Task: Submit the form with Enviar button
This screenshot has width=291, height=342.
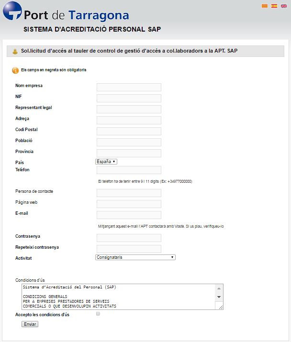Action: (30, 324)
